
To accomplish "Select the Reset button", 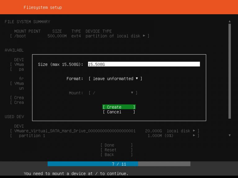I will (x=117, y=150).
